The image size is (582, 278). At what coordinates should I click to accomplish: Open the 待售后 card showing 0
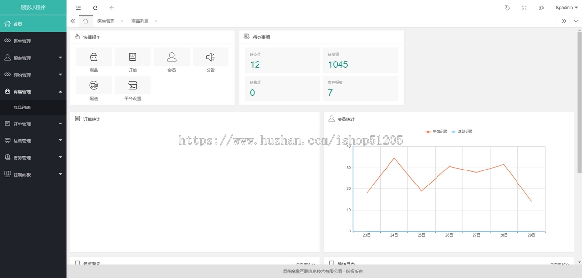282,89
